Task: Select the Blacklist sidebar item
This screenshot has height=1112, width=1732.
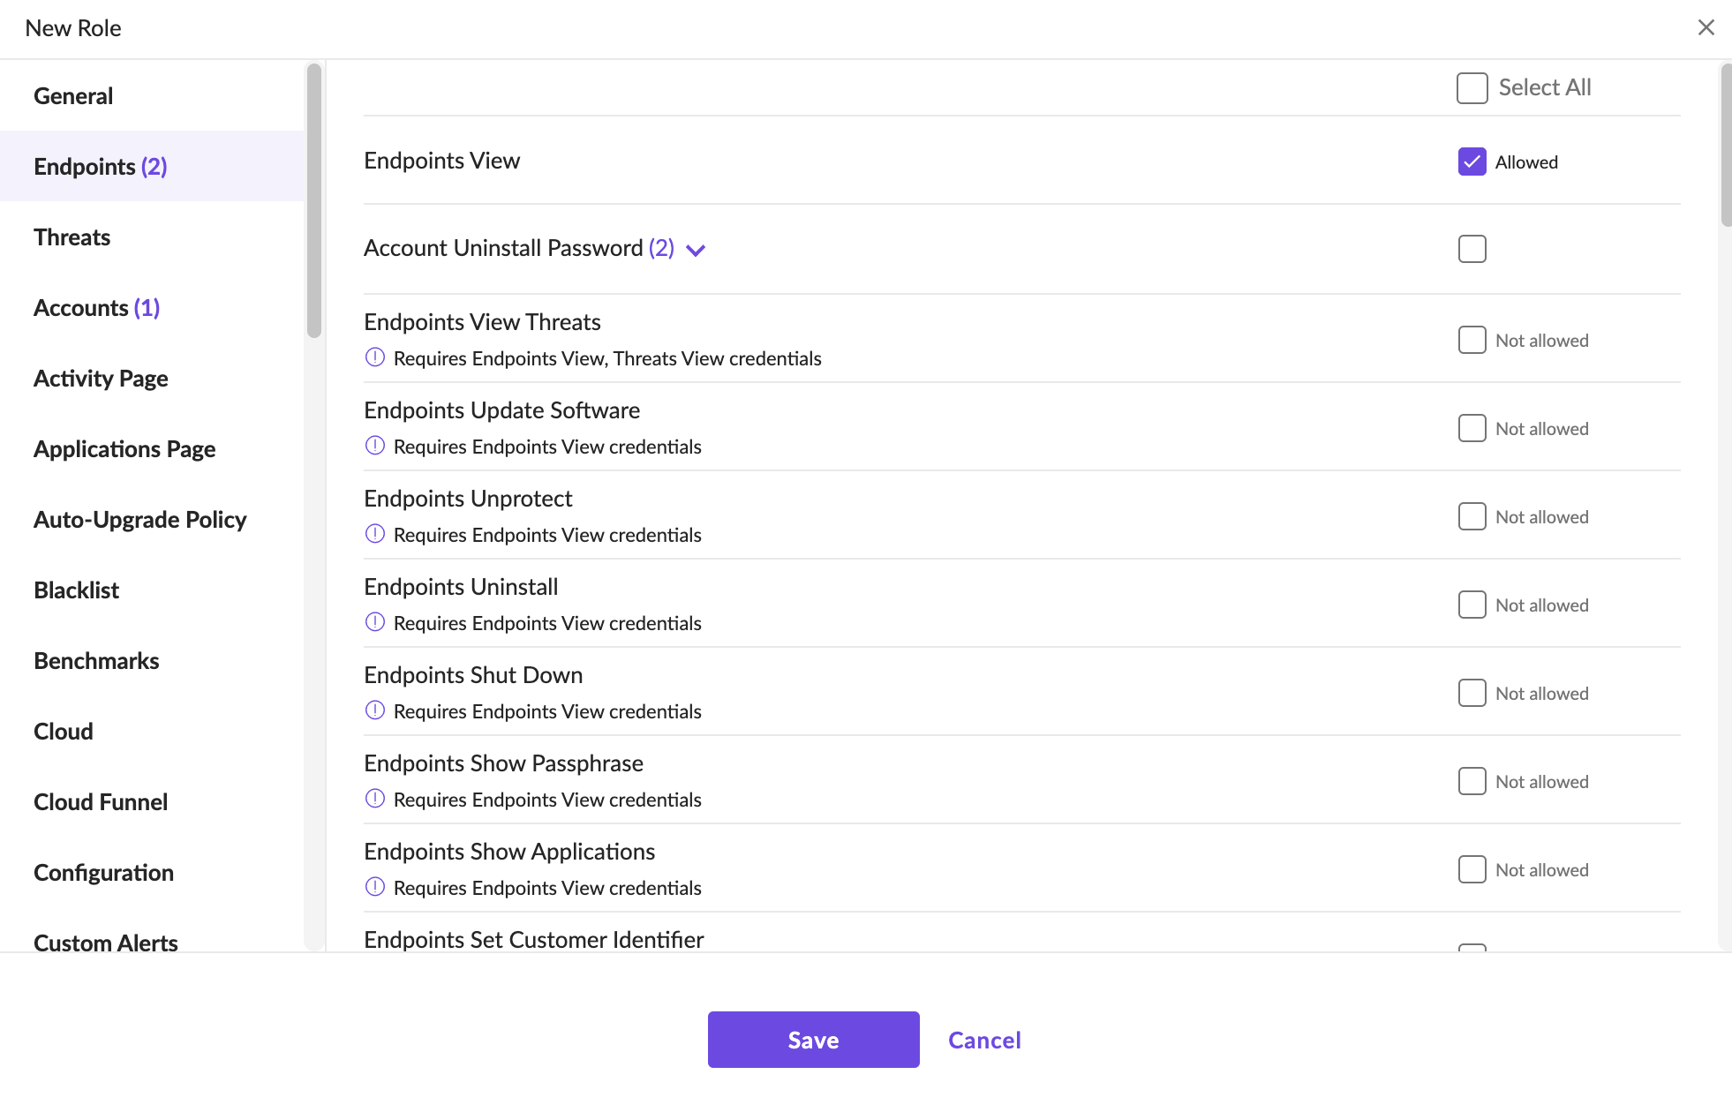Action: [77, 590]
